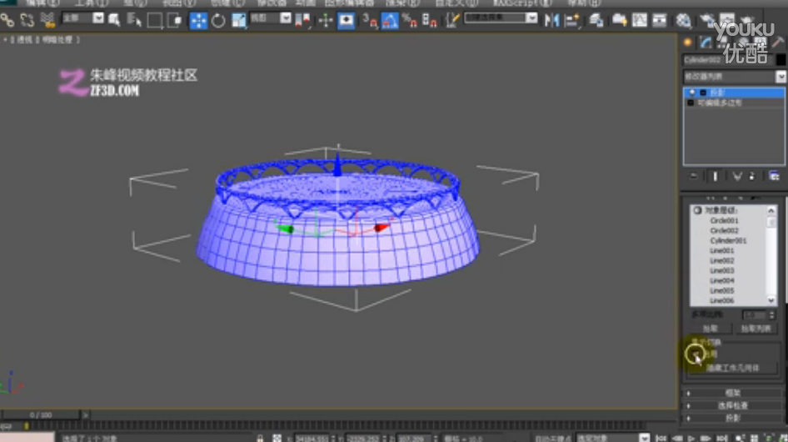Click the 拾取列表 button

[x=756, y=329]
